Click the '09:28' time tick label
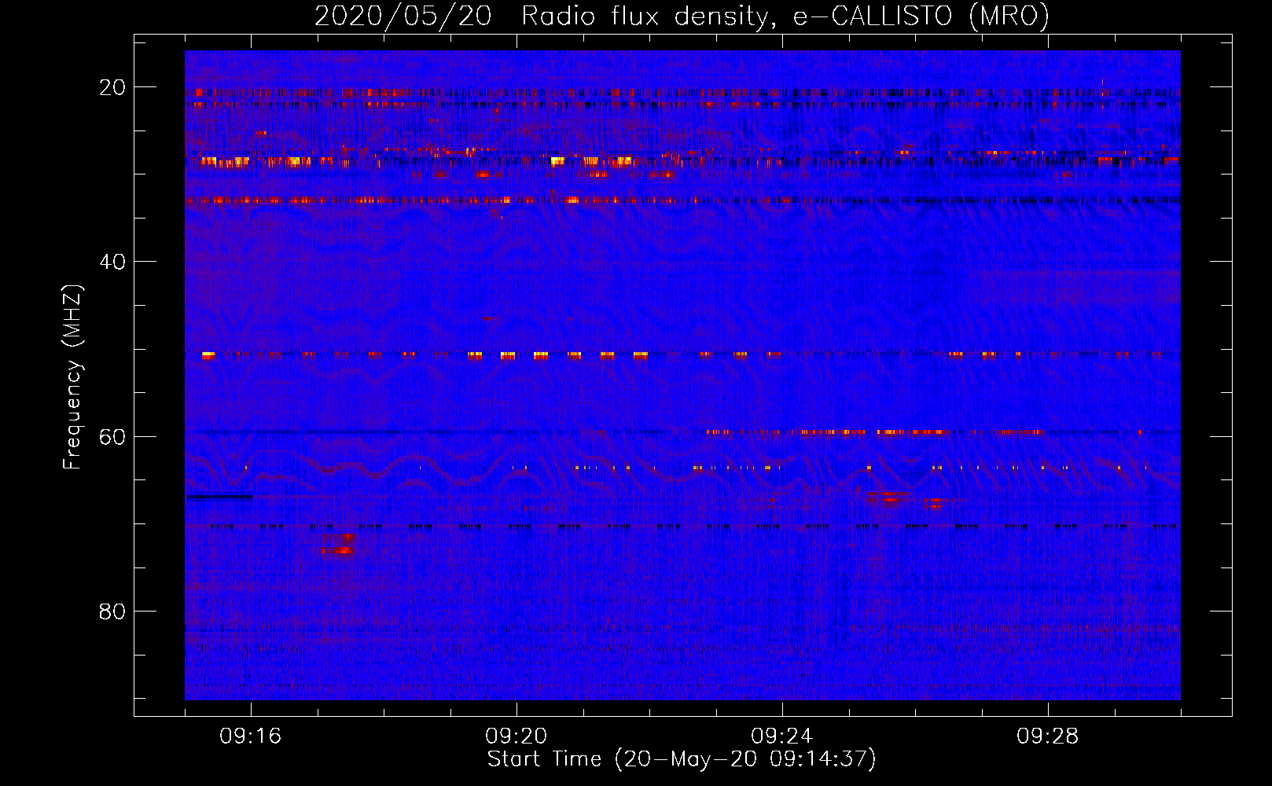 pos(1048,736)
